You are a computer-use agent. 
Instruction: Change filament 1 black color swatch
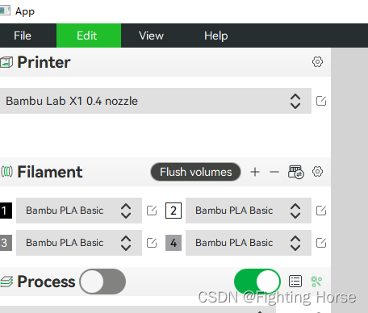click(x=6, y=211)
